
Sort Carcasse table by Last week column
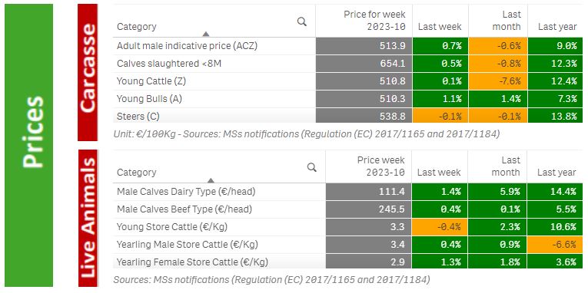(440, 27)
